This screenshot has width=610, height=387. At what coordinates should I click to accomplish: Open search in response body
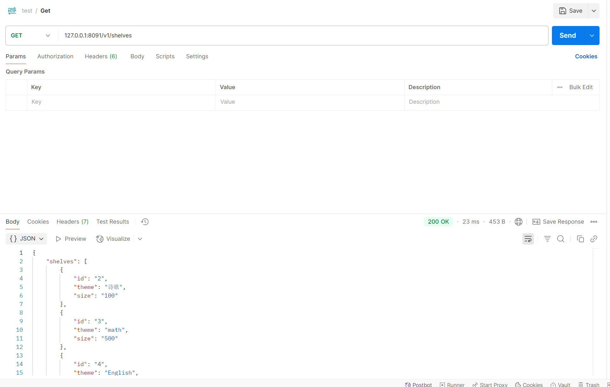click(x=560, y=239)
